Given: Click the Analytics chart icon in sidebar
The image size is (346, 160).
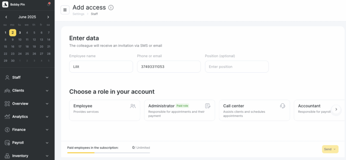Looking at the screenshot, I should 7,116.
